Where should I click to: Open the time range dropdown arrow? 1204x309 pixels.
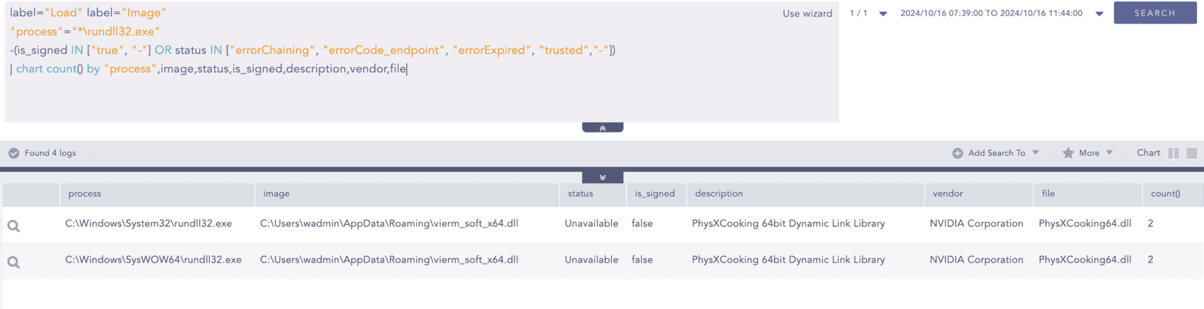click(x=1099, y=14)
